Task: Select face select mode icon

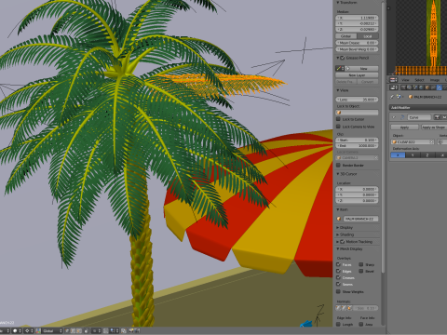Action: pos(79,330)
